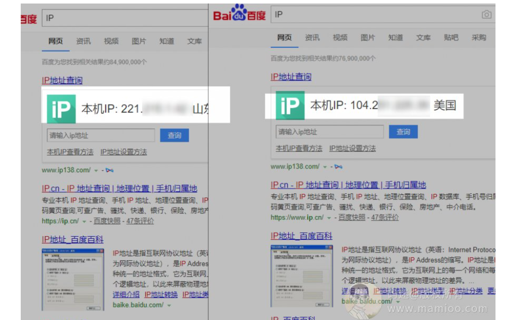This screenshot has height=320, width=531.
Task: Click the blue icon after www.ip138.com in right window
Action: tap(338, 167)
